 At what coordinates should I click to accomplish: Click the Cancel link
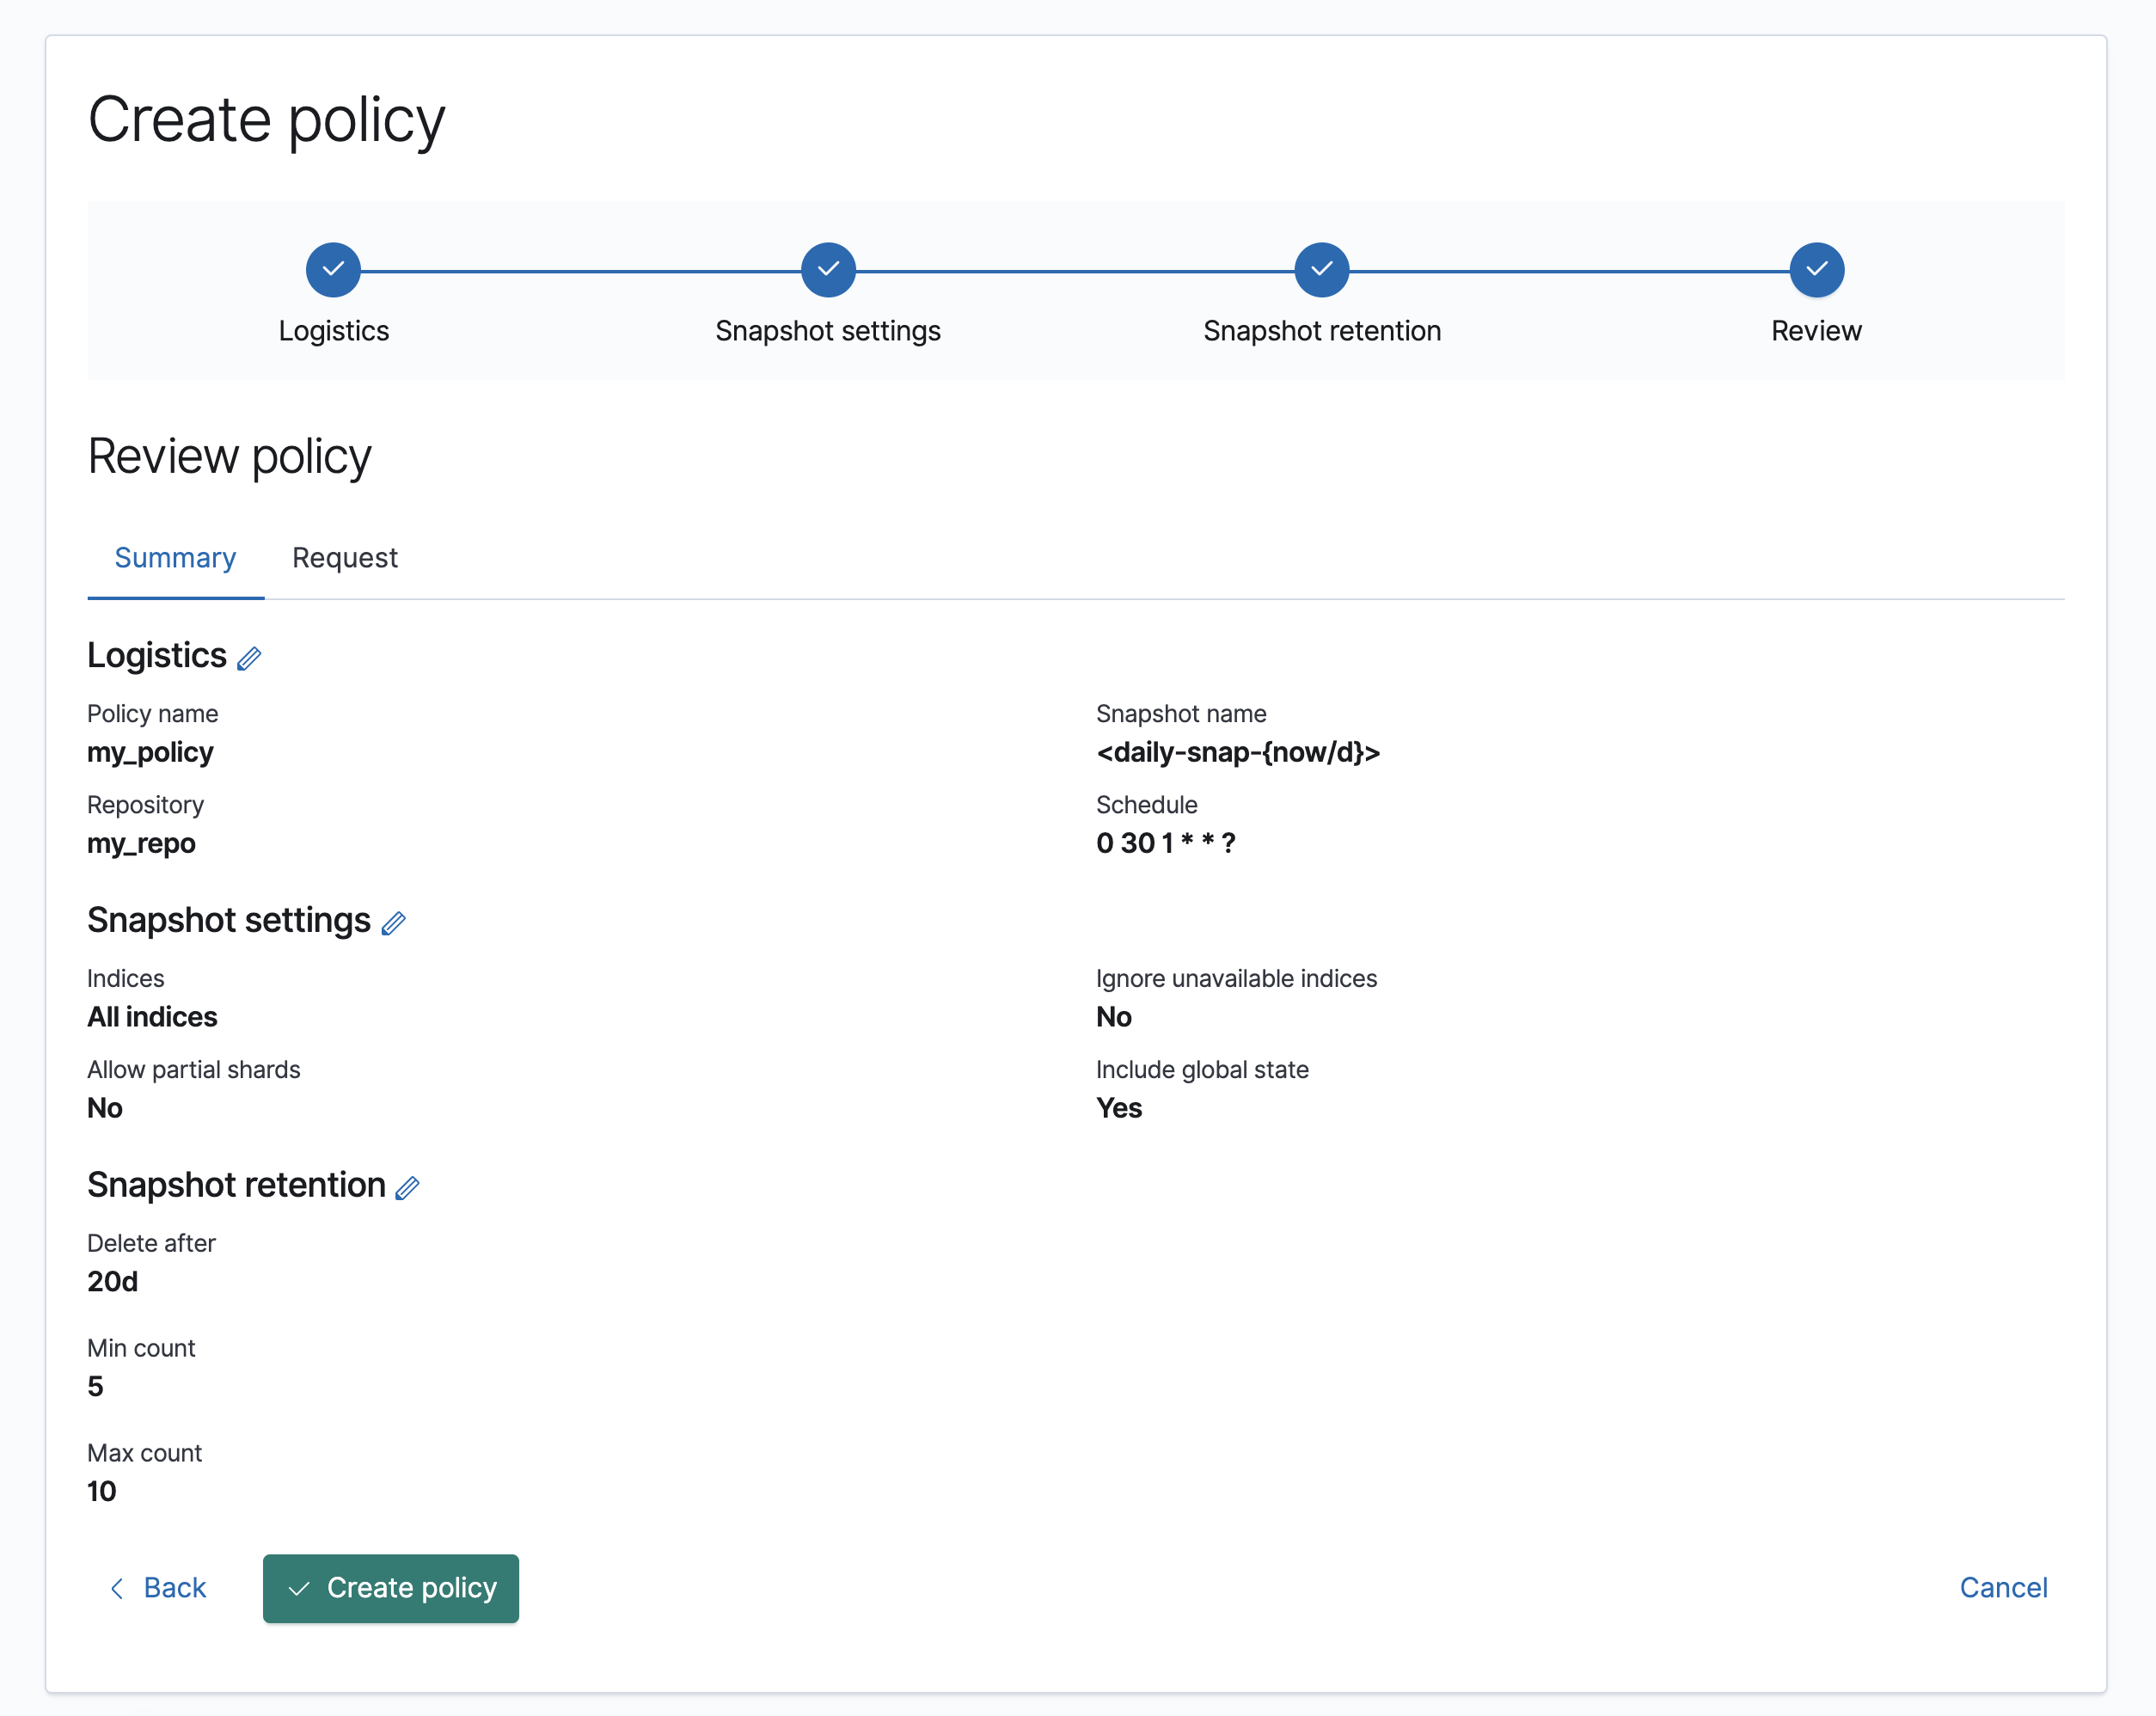click(x=2003, y=1588)
